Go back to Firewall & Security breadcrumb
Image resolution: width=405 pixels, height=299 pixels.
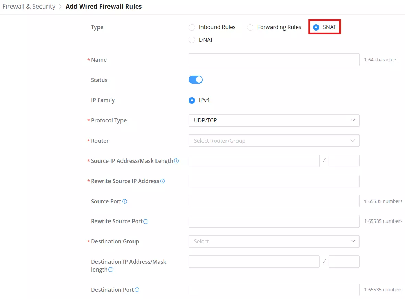(x=29, y=7)
